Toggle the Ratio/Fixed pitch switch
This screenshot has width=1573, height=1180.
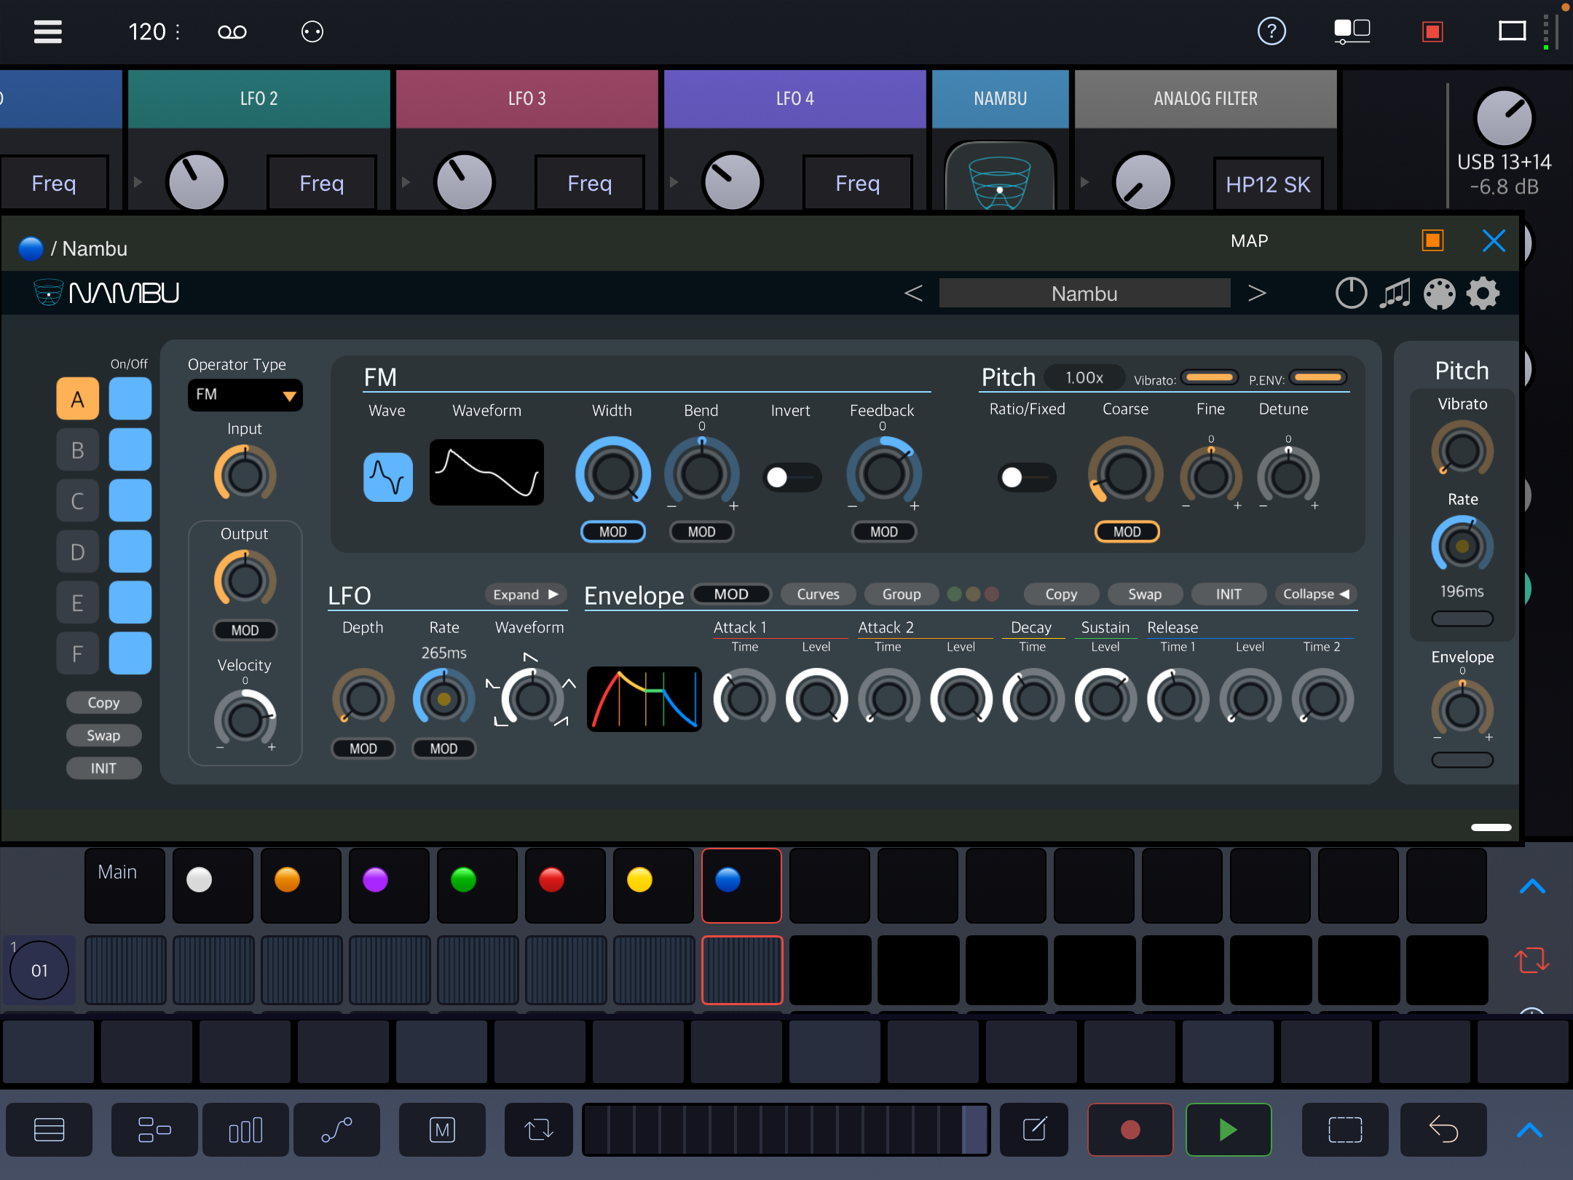point(1027,477)
